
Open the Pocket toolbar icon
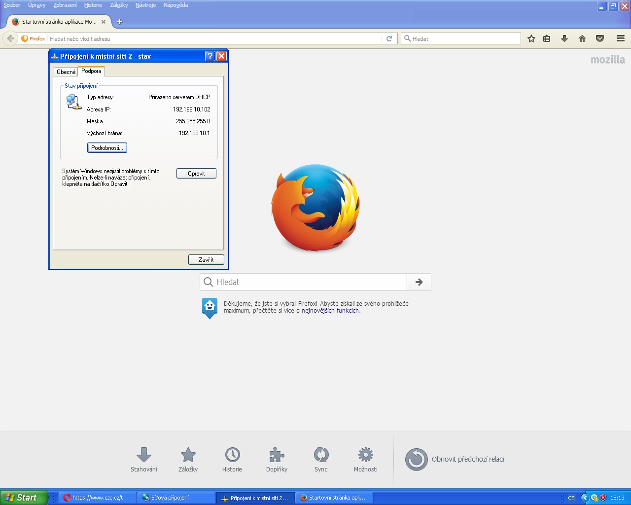pyautogui.click(x=600, y=38)
